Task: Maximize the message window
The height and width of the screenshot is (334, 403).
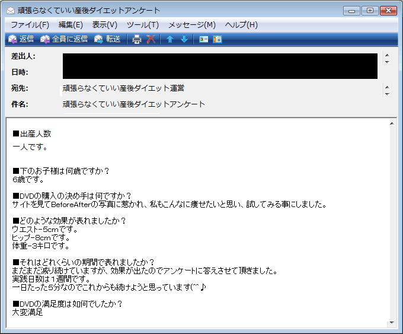Action: coord(370,11)
